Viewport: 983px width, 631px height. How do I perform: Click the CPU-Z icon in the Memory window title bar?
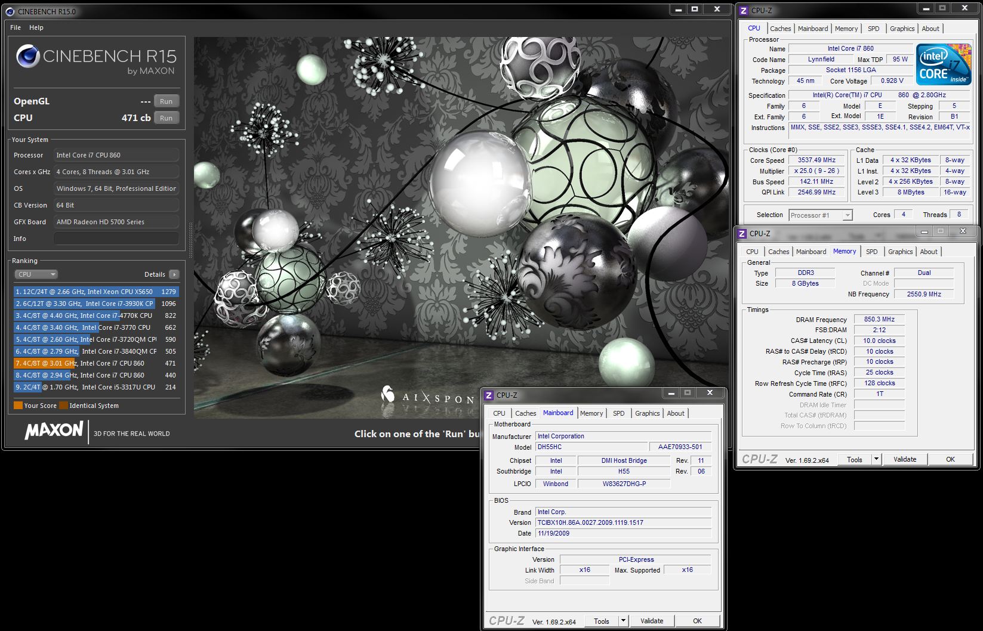(x=742, y=234)
